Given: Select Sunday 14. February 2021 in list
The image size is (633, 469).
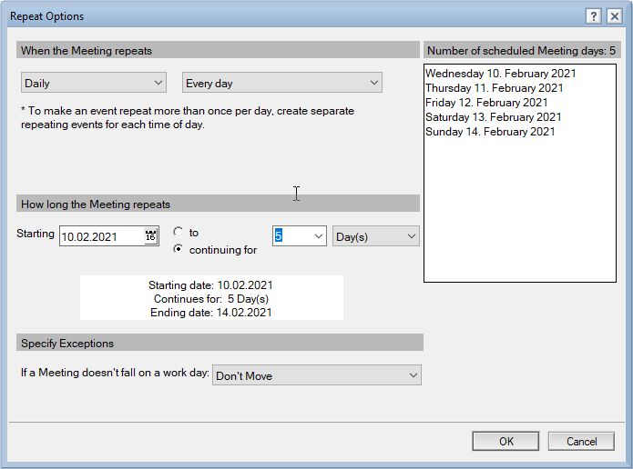Looking at the screenshot, I should 490,132.
